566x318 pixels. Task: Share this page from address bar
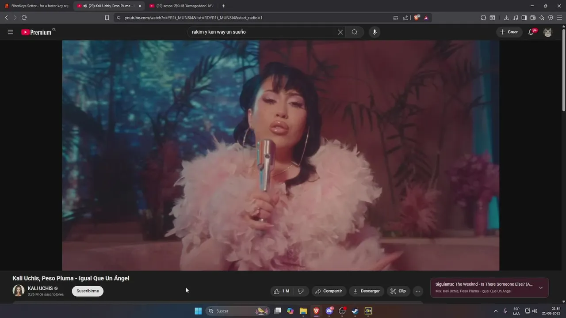[x=405, y=18]
